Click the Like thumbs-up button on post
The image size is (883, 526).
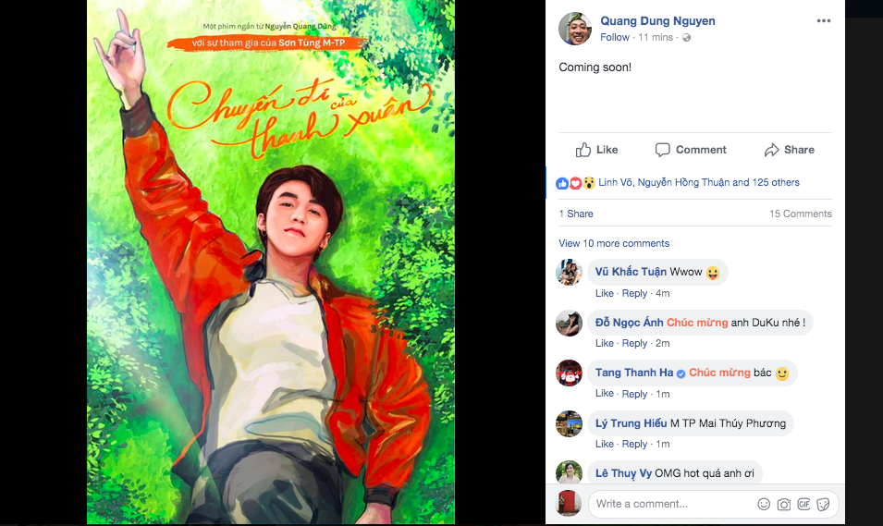tap(596, 150)
